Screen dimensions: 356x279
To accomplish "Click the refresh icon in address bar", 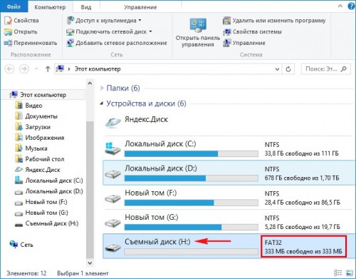I will (288, 69).
